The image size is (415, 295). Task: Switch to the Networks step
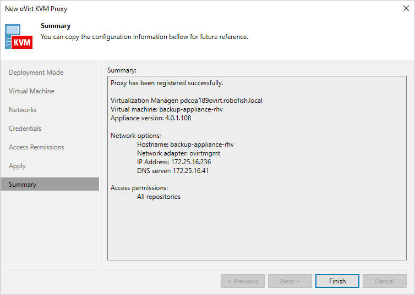[23, 110]
